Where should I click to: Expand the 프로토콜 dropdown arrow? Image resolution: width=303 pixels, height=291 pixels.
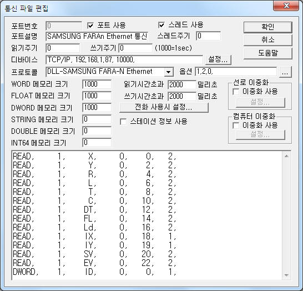pos(169,72)
